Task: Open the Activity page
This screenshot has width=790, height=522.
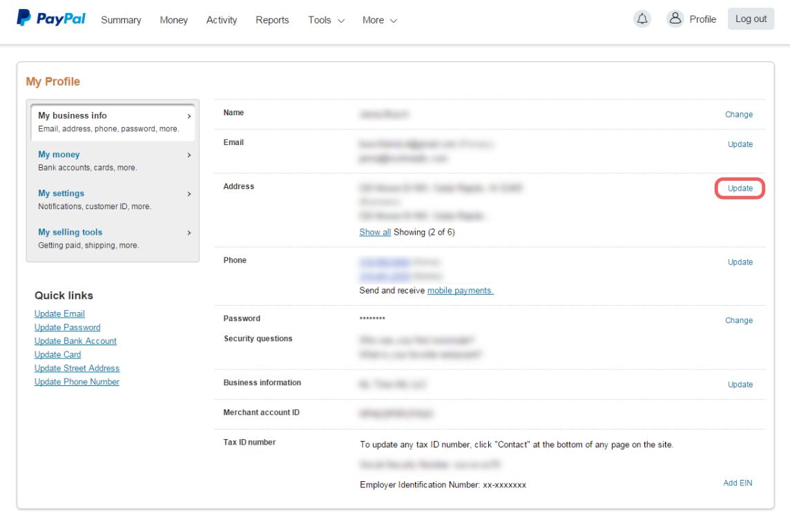Action: pyautogui.click(x=222, y=20)
